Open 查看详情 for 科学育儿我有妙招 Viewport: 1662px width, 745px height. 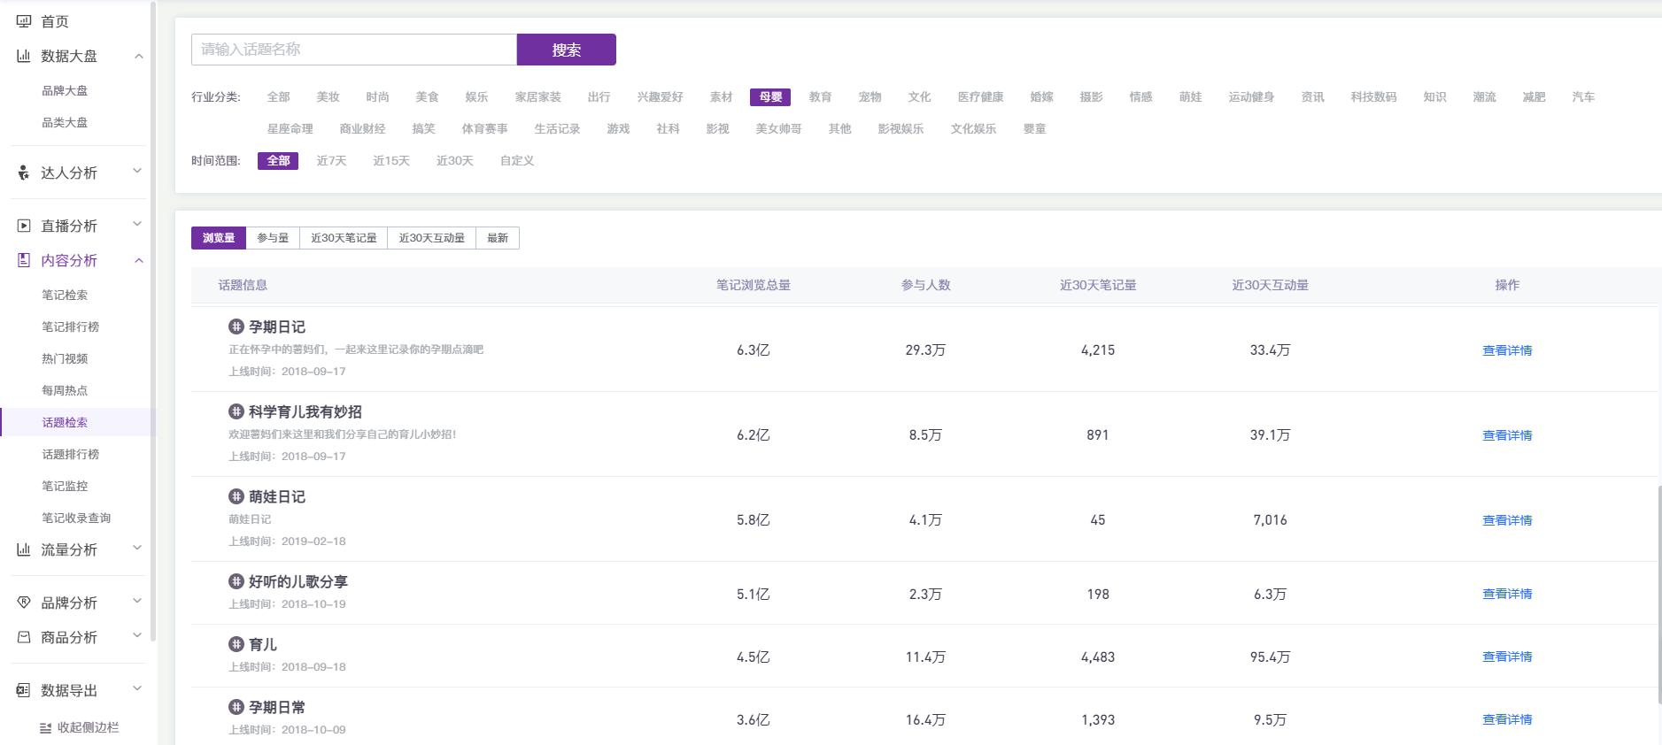(1506, 435)
